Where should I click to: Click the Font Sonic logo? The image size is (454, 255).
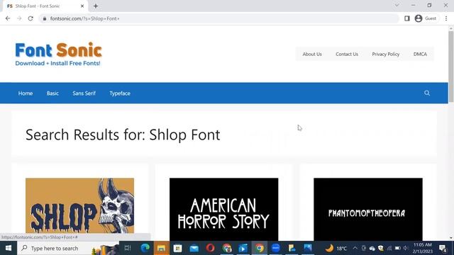(58, 54)
